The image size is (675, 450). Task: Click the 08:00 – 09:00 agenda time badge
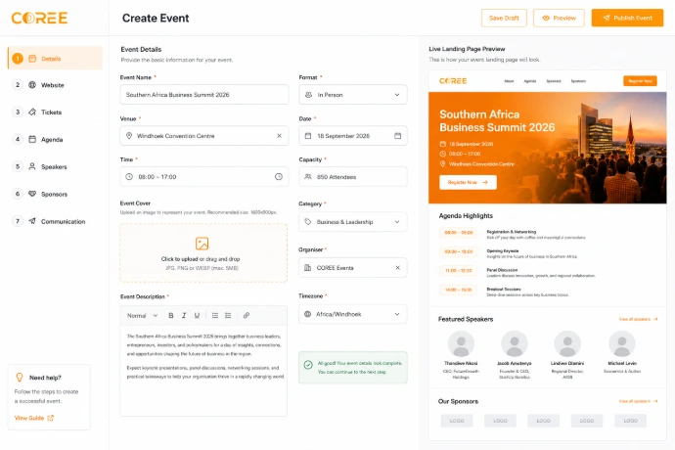point(459,233)
